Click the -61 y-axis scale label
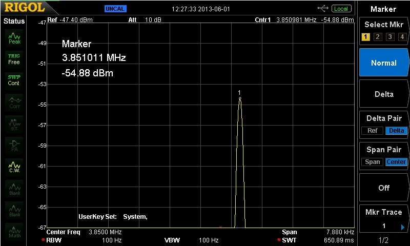The height and width of the screenshot is (246, 410). pyautogui.click(x=43, y=166)
